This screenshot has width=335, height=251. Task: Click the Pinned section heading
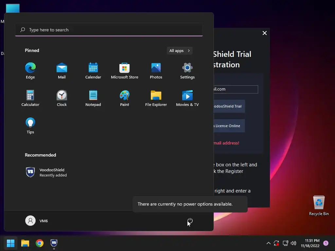pyautogui.click(x=32, y=50)
